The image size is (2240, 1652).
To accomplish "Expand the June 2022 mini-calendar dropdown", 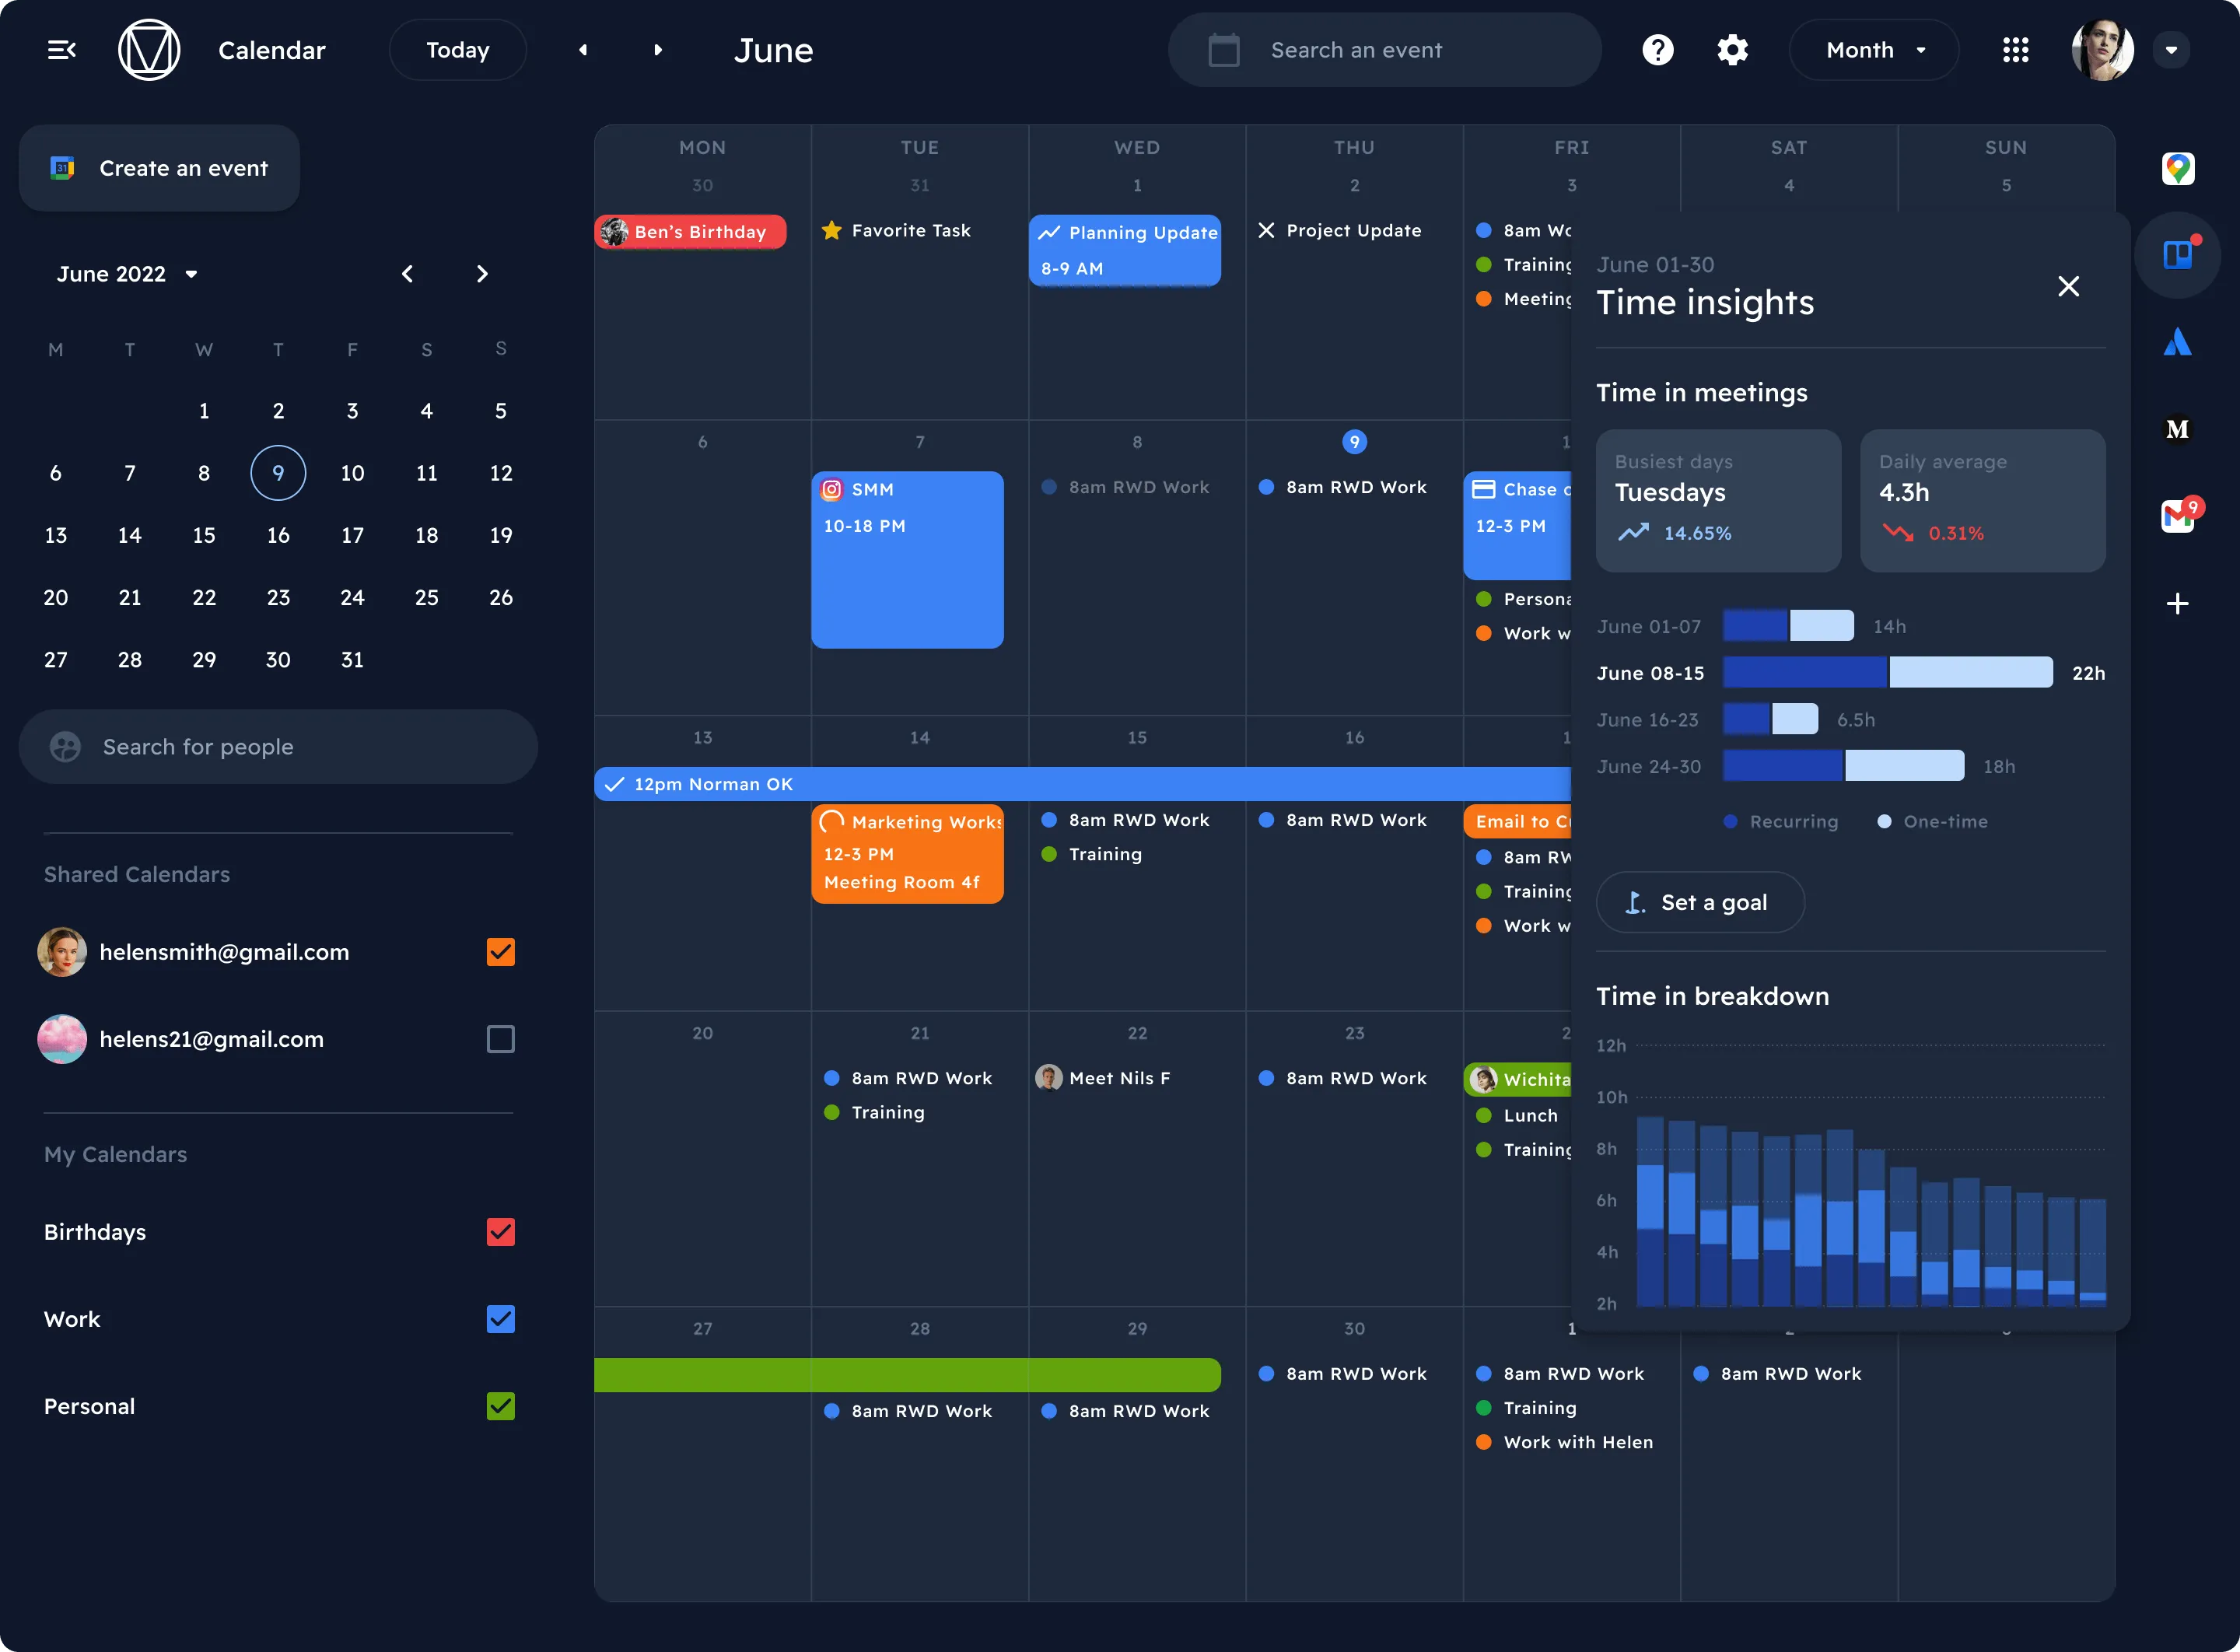I will tap(191, 274).
